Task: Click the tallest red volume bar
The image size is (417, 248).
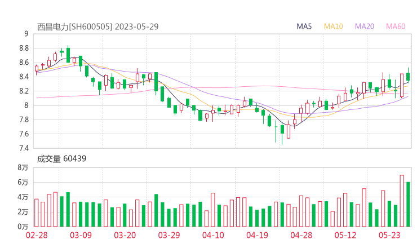Action: pyautogui.click(x=402, y=201)
